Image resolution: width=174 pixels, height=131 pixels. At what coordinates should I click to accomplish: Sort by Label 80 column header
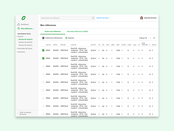73,45
